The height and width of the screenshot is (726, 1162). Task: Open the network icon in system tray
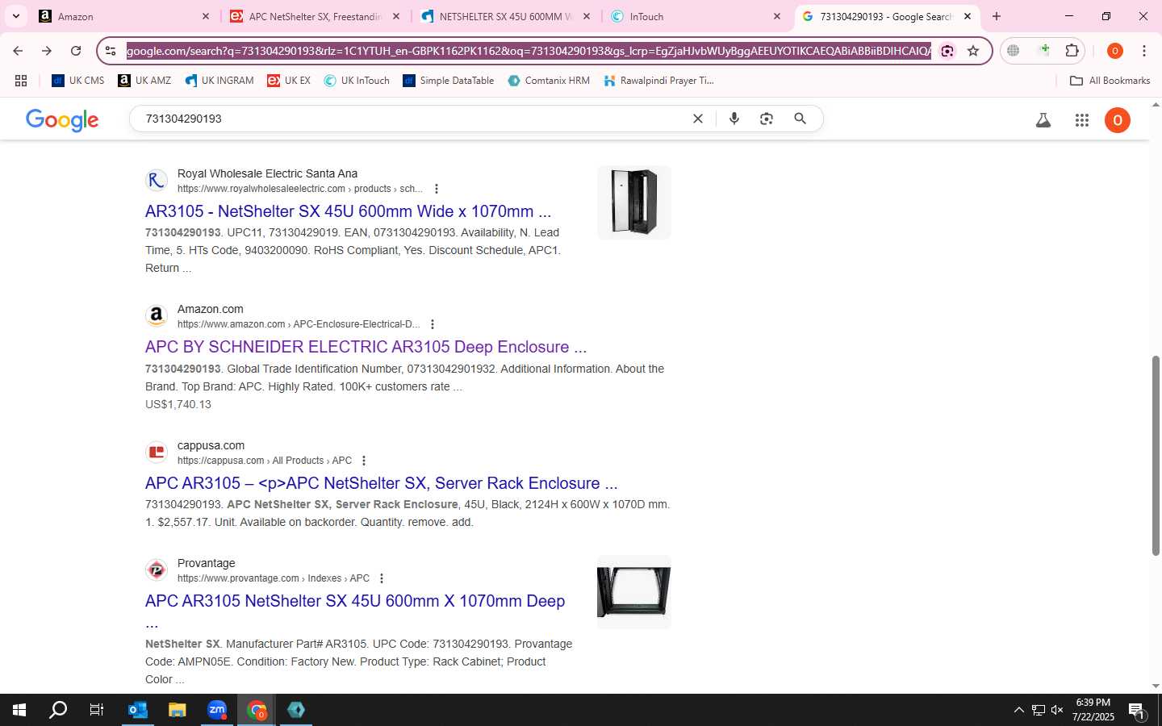click(1039, 710)
